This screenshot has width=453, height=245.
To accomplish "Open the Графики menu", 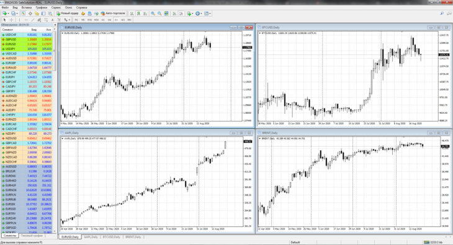I will (42, 7).
